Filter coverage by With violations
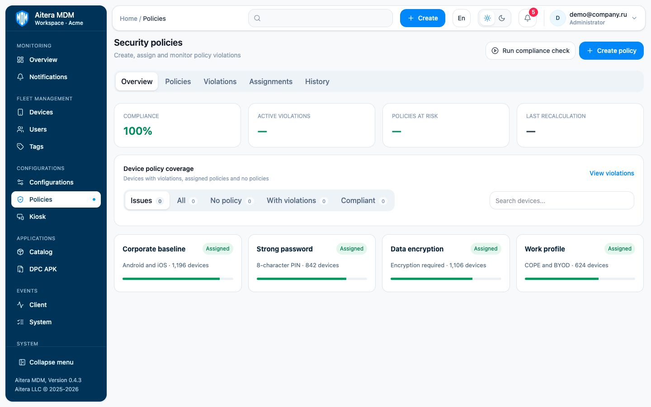 coord(297,200)
